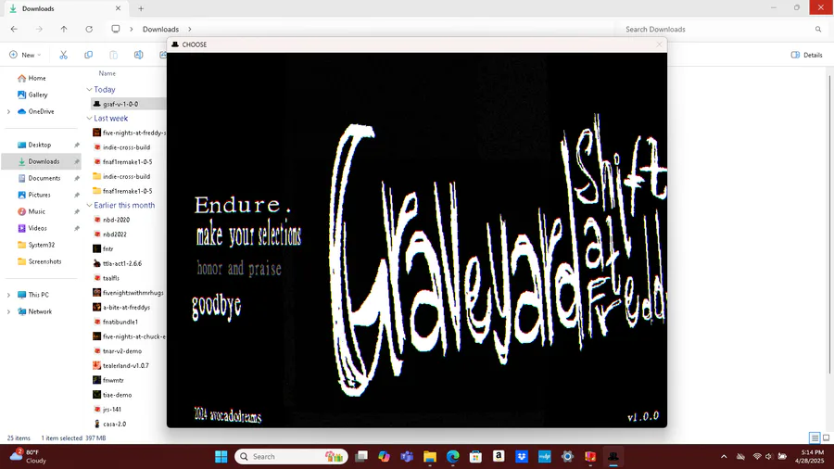Open Microsoft Edge from the taskbar
834x469 pixels.
tap(452, 456)
